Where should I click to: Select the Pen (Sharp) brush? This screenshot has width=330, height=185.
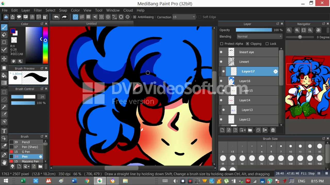click(x=26, y=147)
